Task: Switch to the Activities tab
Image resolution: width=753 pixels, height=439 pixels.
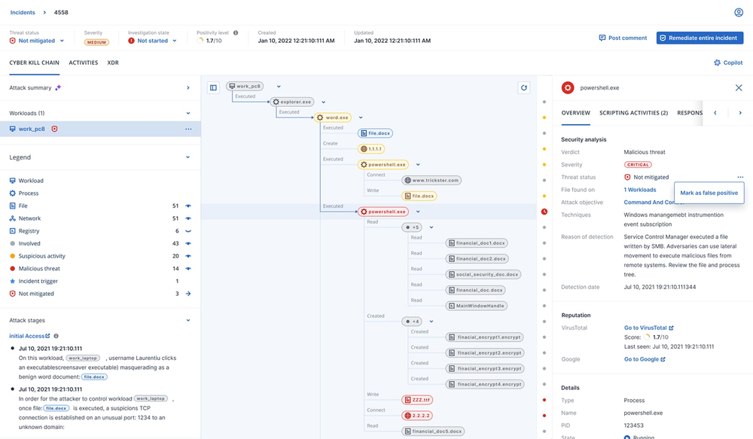Action: point(83,62)
